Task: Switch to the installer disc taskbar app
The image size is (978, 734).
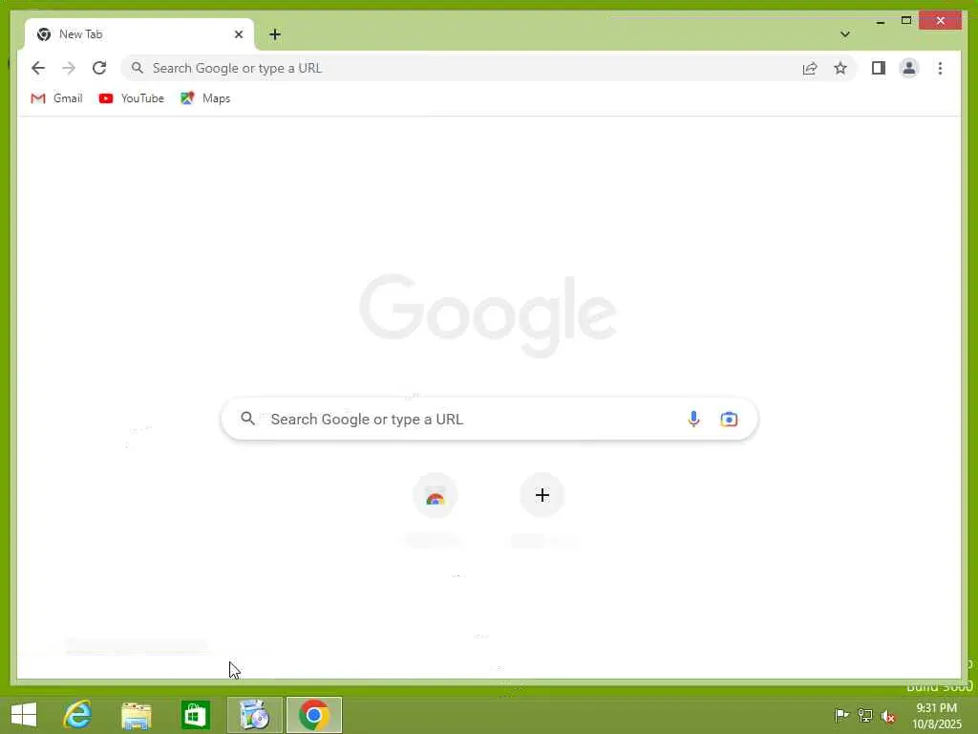Action: pos(254,715)
